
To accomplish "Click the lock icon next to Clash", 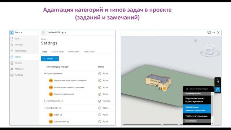I will (x=61, y=115).
